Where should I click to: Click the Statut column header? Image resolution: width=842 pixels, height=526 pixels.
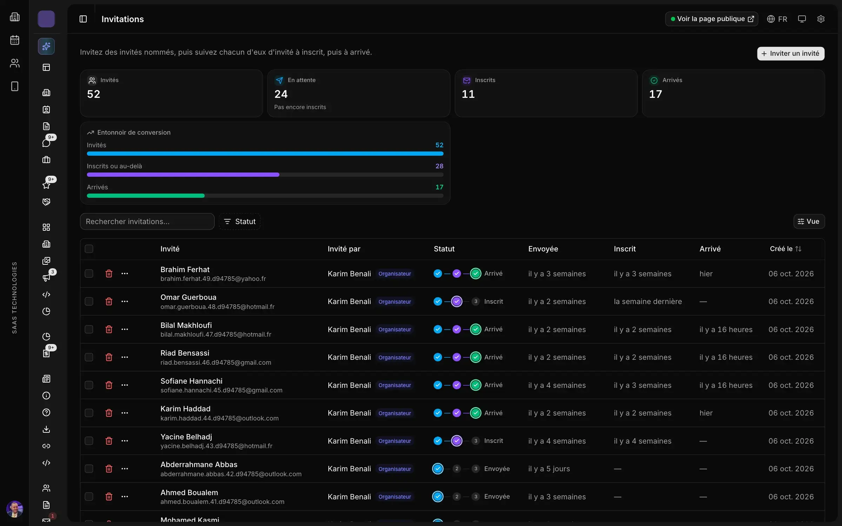pos(444,249)
